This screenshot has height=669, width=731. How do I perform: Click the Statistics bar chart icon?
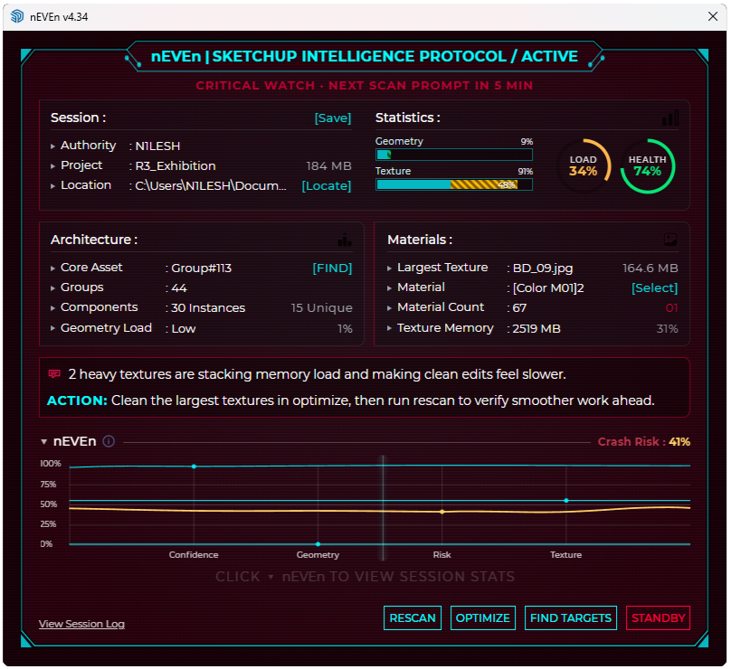(x=669, y=118)
